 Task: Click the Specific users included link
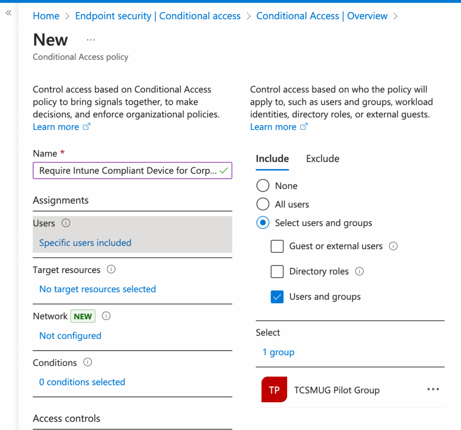pyautogui.click(x=85, y=243)
